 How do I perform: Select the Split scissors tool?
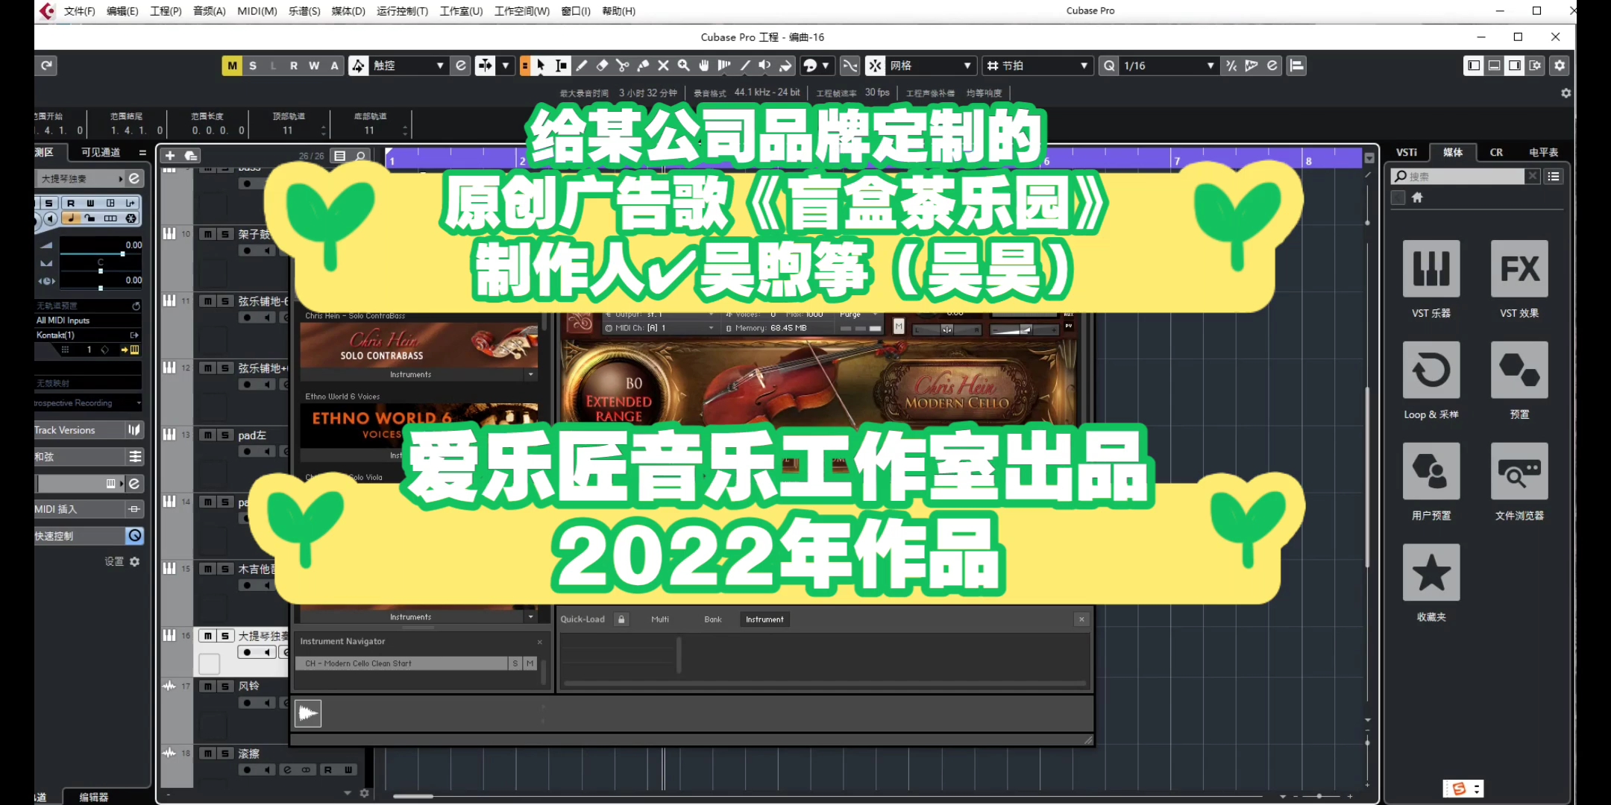tap(623, 66)
